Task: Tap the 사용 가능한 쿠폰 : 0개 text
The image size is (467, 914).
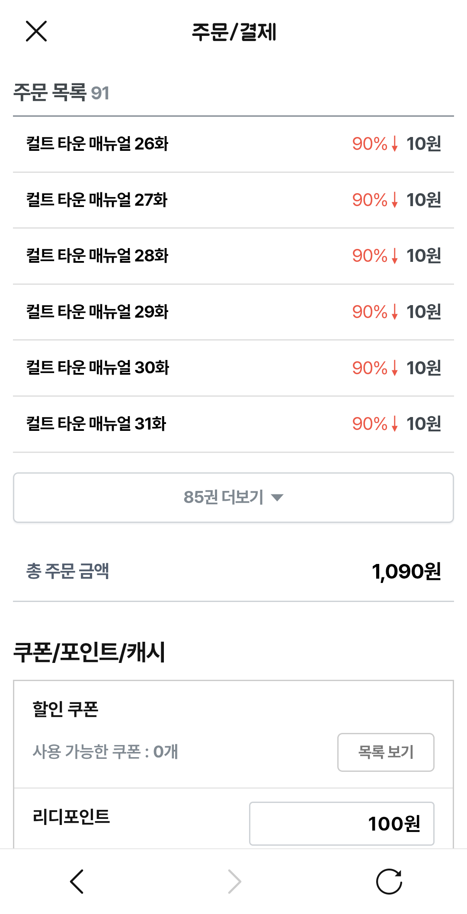Action: [x=105, y=752]
